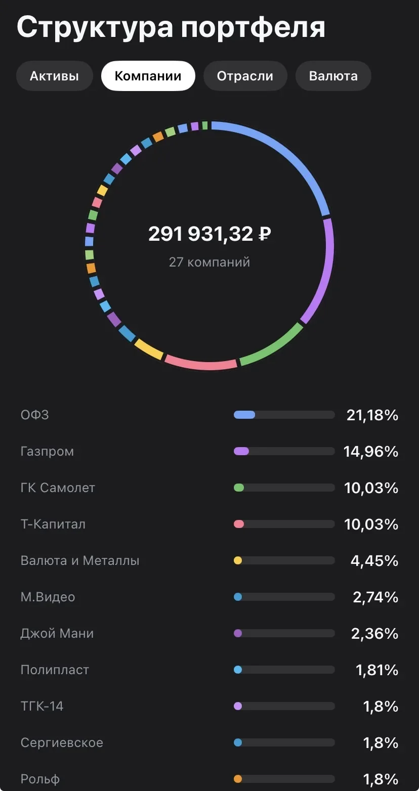Tap the pink dot beside Т-Капитал

tap(239, 524)
